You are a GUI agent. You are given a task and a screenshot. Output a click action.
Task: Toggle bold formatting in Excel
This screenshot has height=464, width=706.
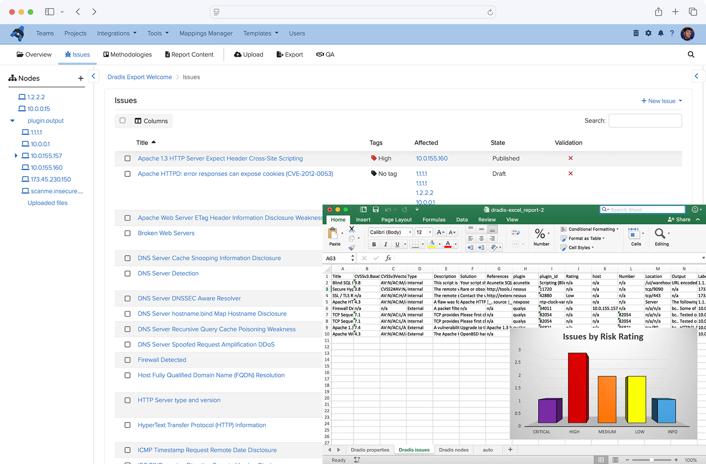tap(374, 244)
